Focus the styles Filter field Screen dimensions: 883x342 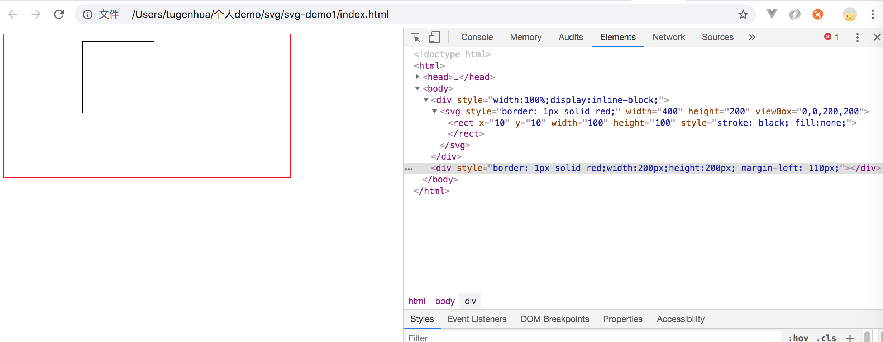pos(593,337)
